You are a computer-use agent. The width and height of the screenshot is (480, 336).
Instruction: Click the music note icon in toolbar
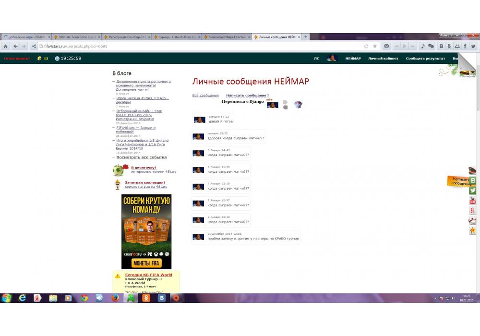pyautogui.click(x=422, y=47)
